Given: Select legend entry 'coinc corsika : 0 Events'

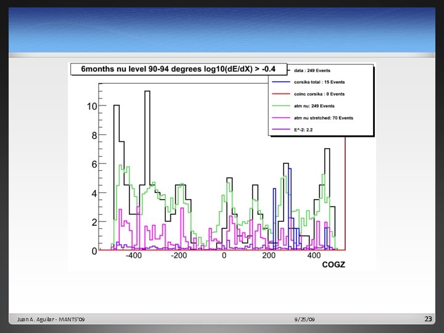Looking at the screenshot, I should tap(319, 94).
